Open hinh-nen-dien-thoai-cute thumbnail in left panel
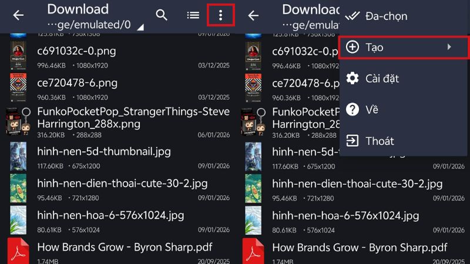The height and width of the screenshot is (264, 470). tap(18, 188)
